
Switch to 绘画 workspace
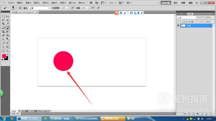(x=183, y=3)
